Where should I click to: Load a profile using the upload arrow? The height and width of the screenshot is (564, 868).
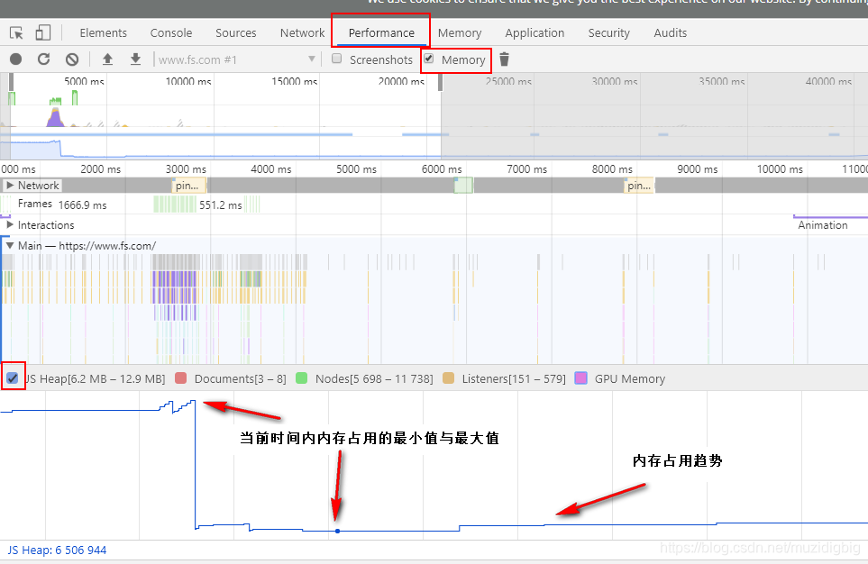point(107,59)
